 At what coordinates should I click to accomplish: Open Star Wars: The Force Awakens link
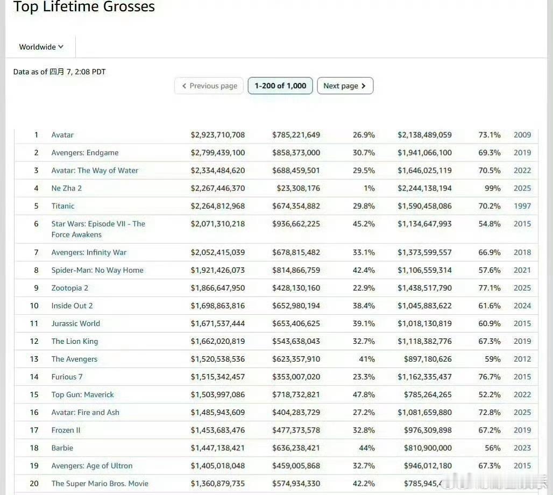coord(98,224)
